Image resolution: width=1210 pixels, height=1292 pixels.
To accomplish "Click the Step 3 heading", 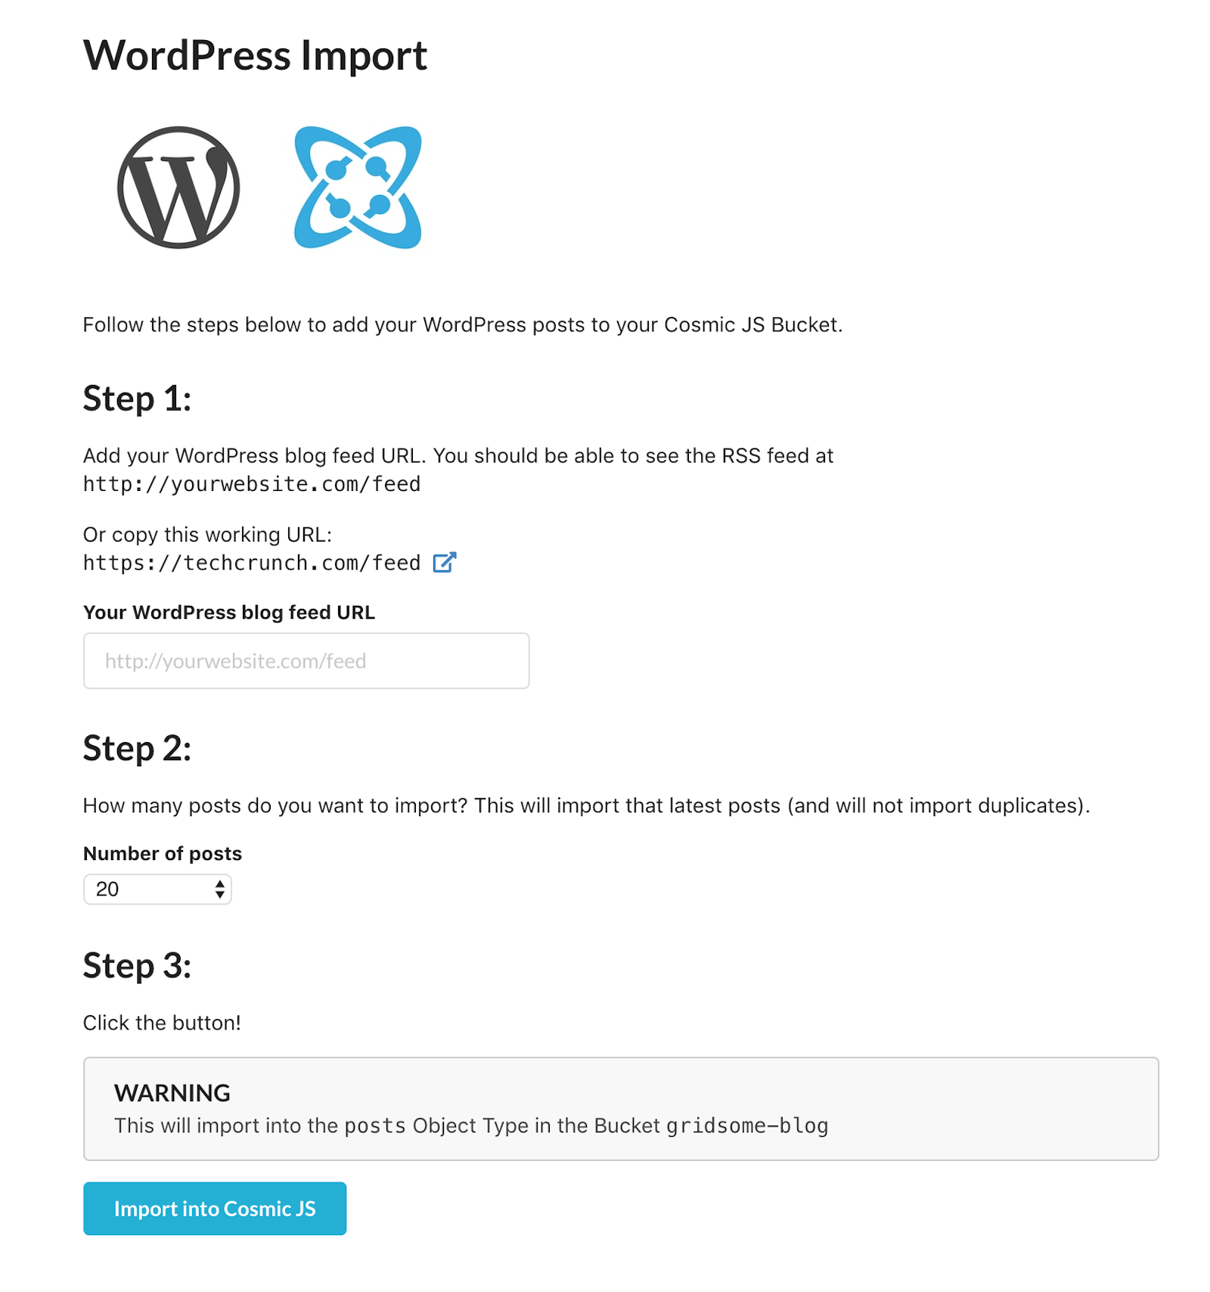I will point(137,966).
